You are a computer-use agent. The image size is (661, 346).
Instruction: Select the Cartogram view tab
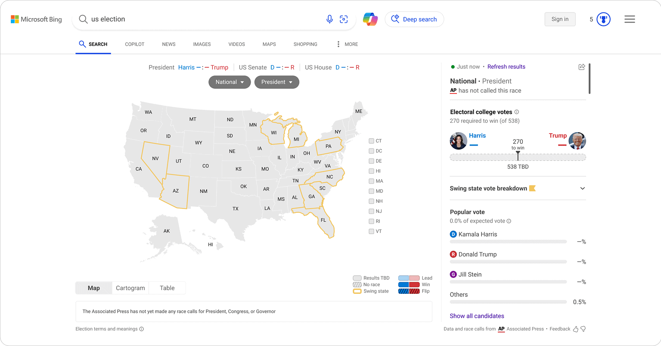[130, 288]
